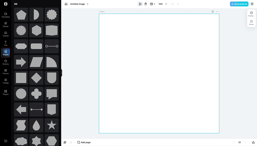Click the redo arrow
Image resolution: width=257 pixels, height=146 pixels.
(178, 4)
